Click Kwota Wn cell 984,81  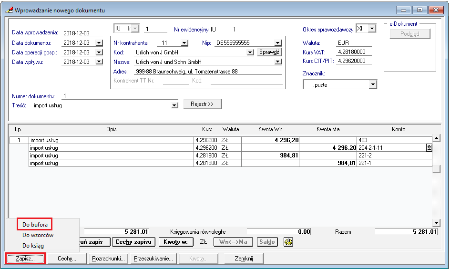click(x=270, y=156)
